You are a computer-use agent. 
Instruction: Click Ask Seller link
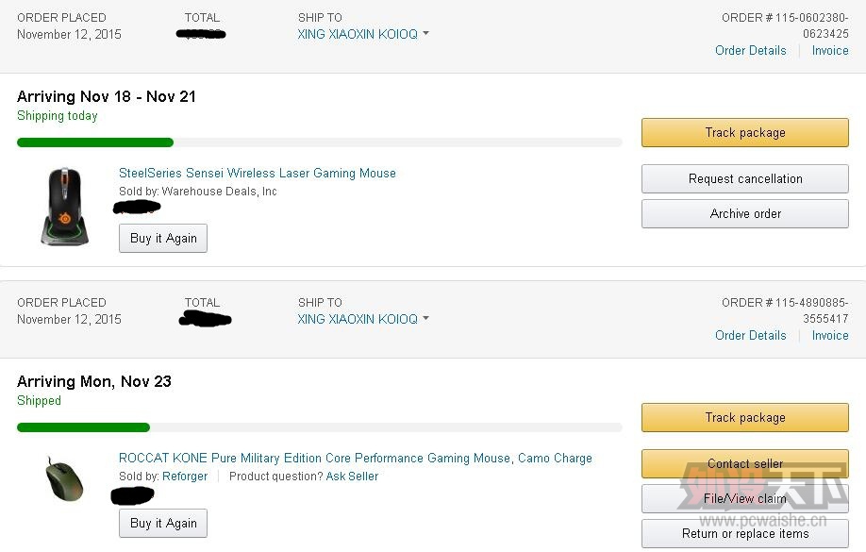[352, 477]
